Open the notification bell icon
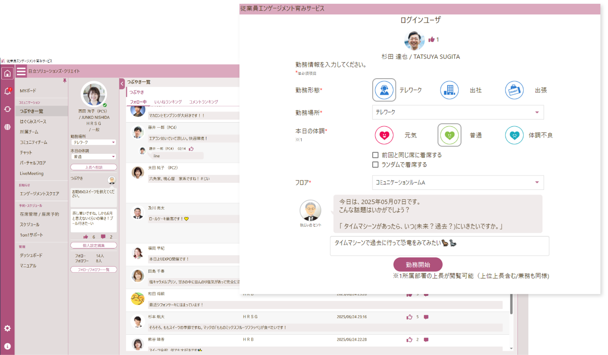 [x=7, y=91]
